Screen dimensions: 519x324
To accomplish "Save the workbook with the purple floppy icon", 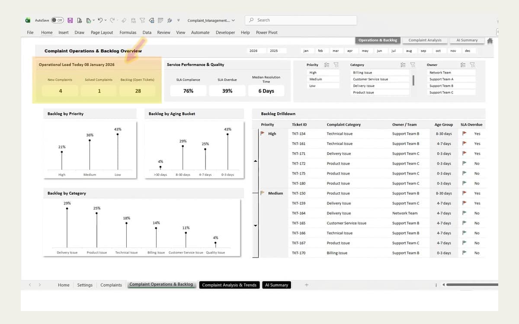I will (x=70, y=20).
